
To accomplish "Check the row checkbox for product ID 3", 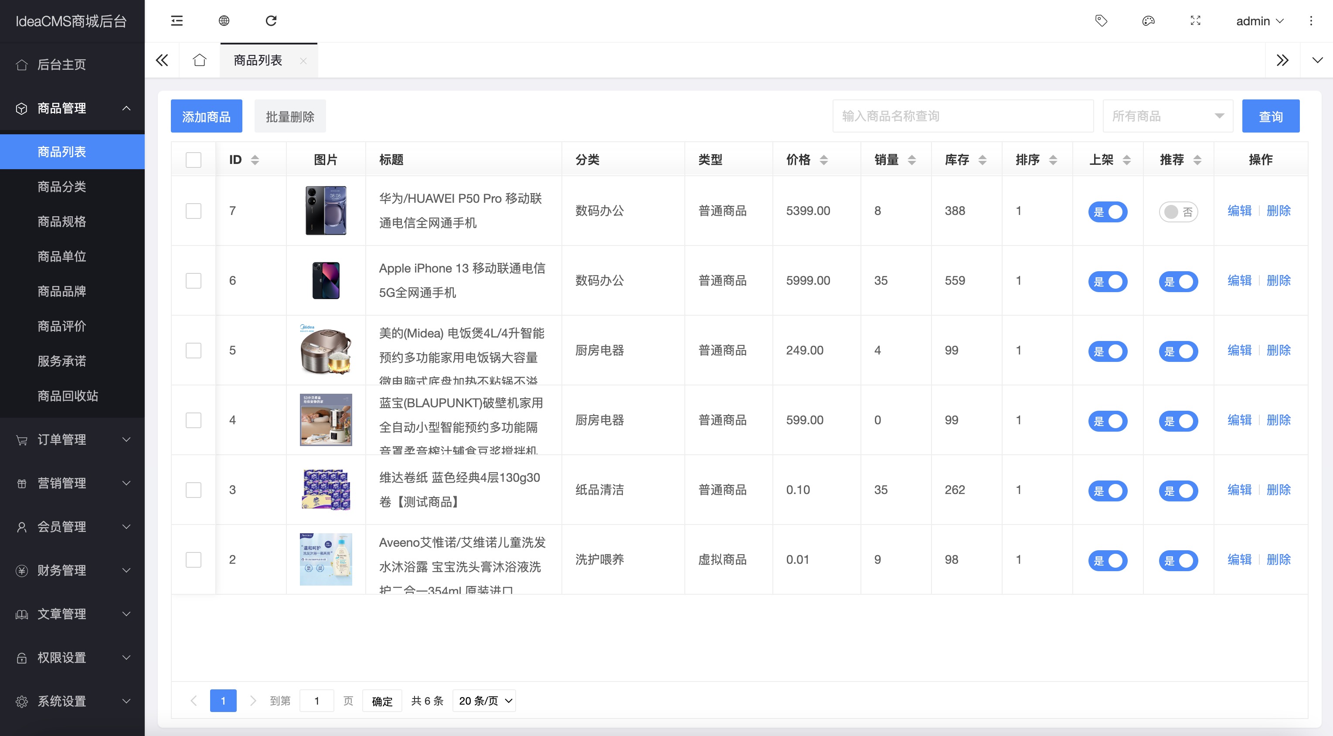I will pos(194,490).
